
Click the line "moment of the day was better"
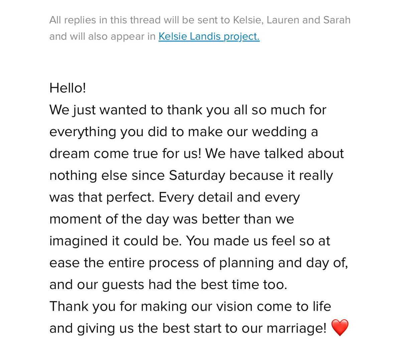click(172, 219)
